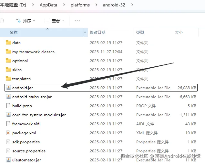
Task: Click the AIDL 文件 type cell
Action: pyautogui.click(x=145, y=124)
